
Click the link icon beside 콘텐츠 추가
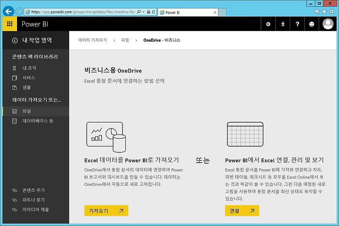point(15,190)
